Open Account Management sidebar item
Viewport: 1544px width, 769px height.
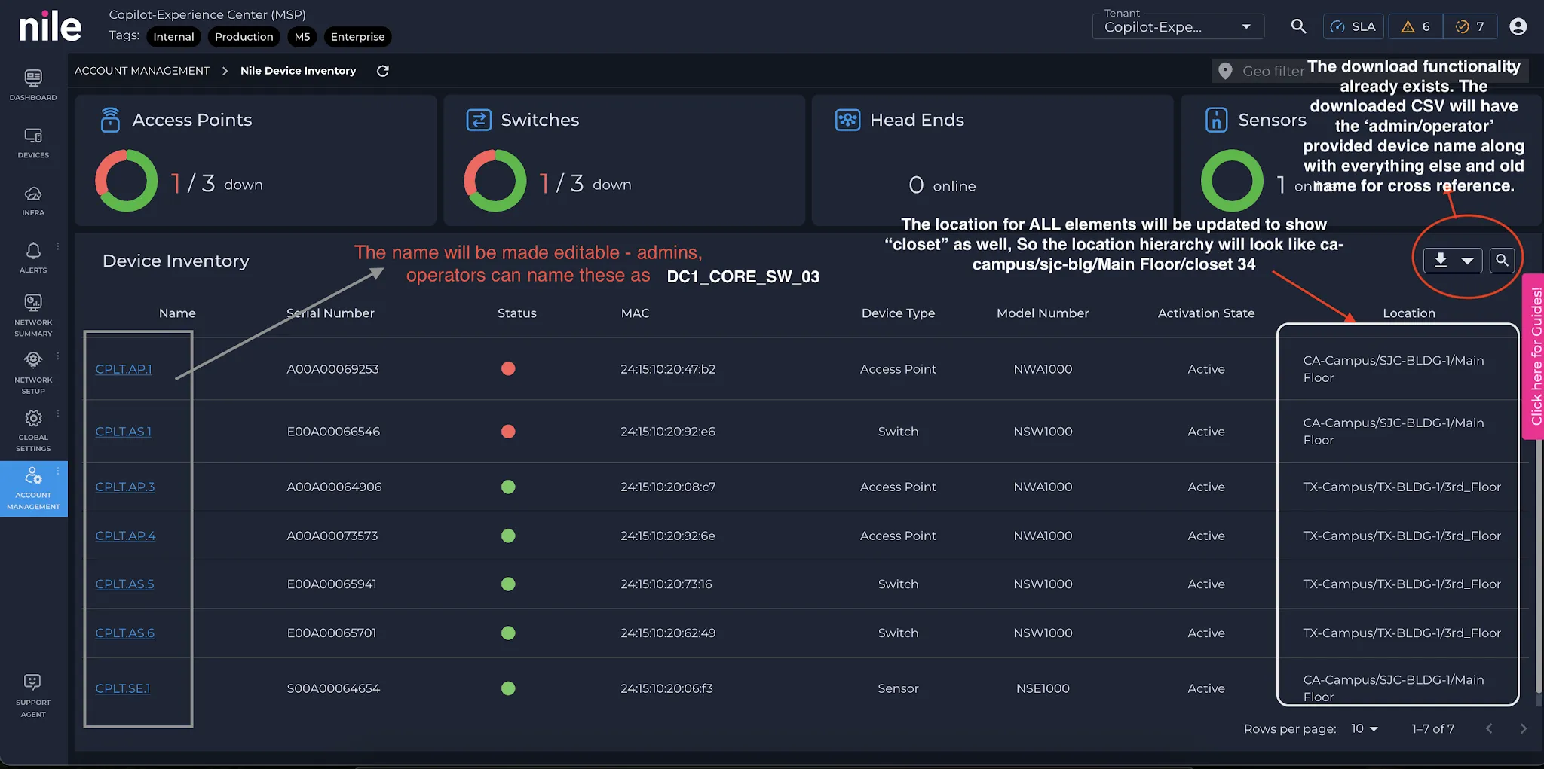(33, 488)
